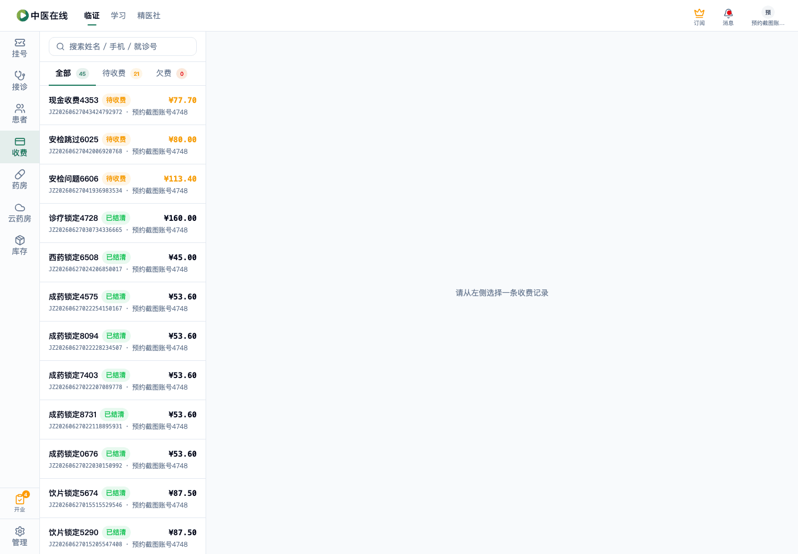Viewport: 798px width, 554px height.
Task: Open billing record 成药锁定4575
Action: tap(122, 302)
